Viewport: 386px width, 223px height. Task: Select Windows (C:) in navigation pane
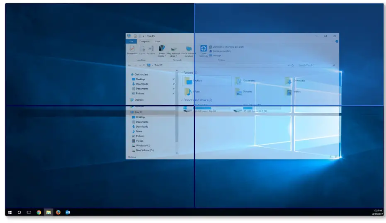point(141,145)
